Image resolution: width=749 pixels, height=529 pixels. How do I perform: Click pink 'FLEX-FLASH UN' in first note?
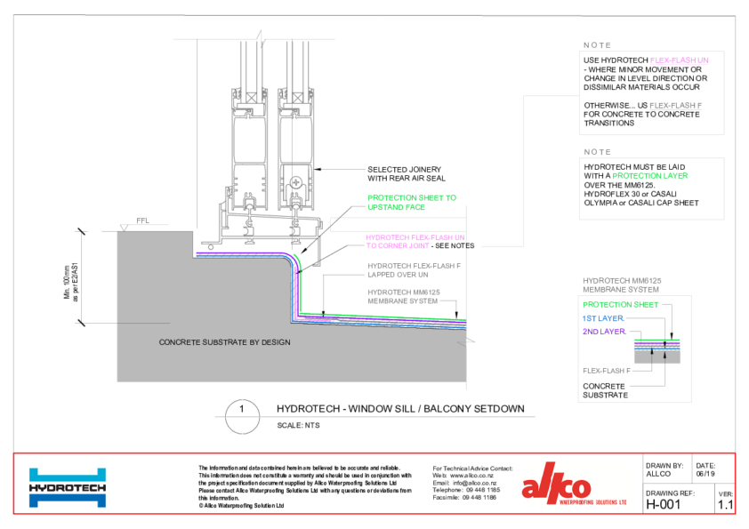[680, 60]
